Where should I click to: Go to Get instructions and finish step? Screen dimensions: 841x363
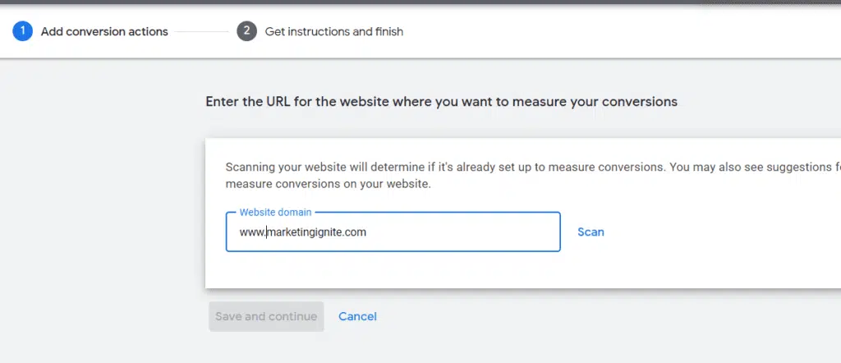(333, 32)
